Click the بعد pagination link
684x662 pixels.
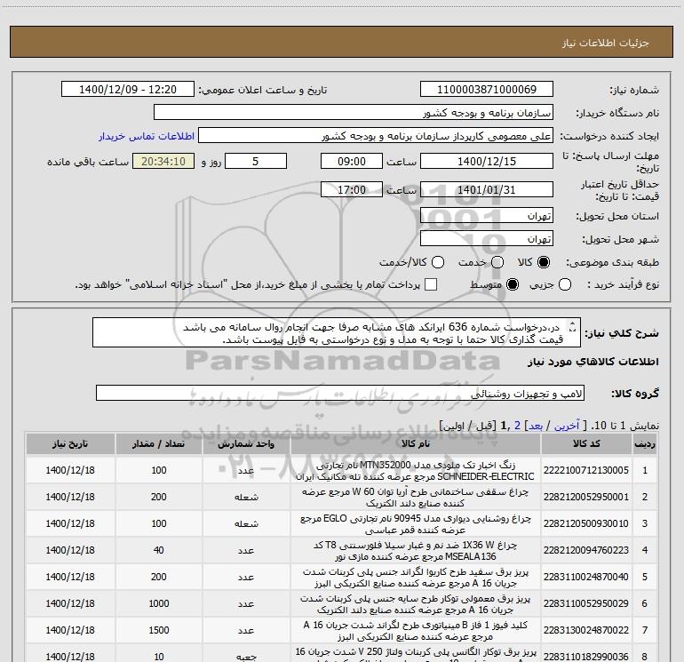536,426
